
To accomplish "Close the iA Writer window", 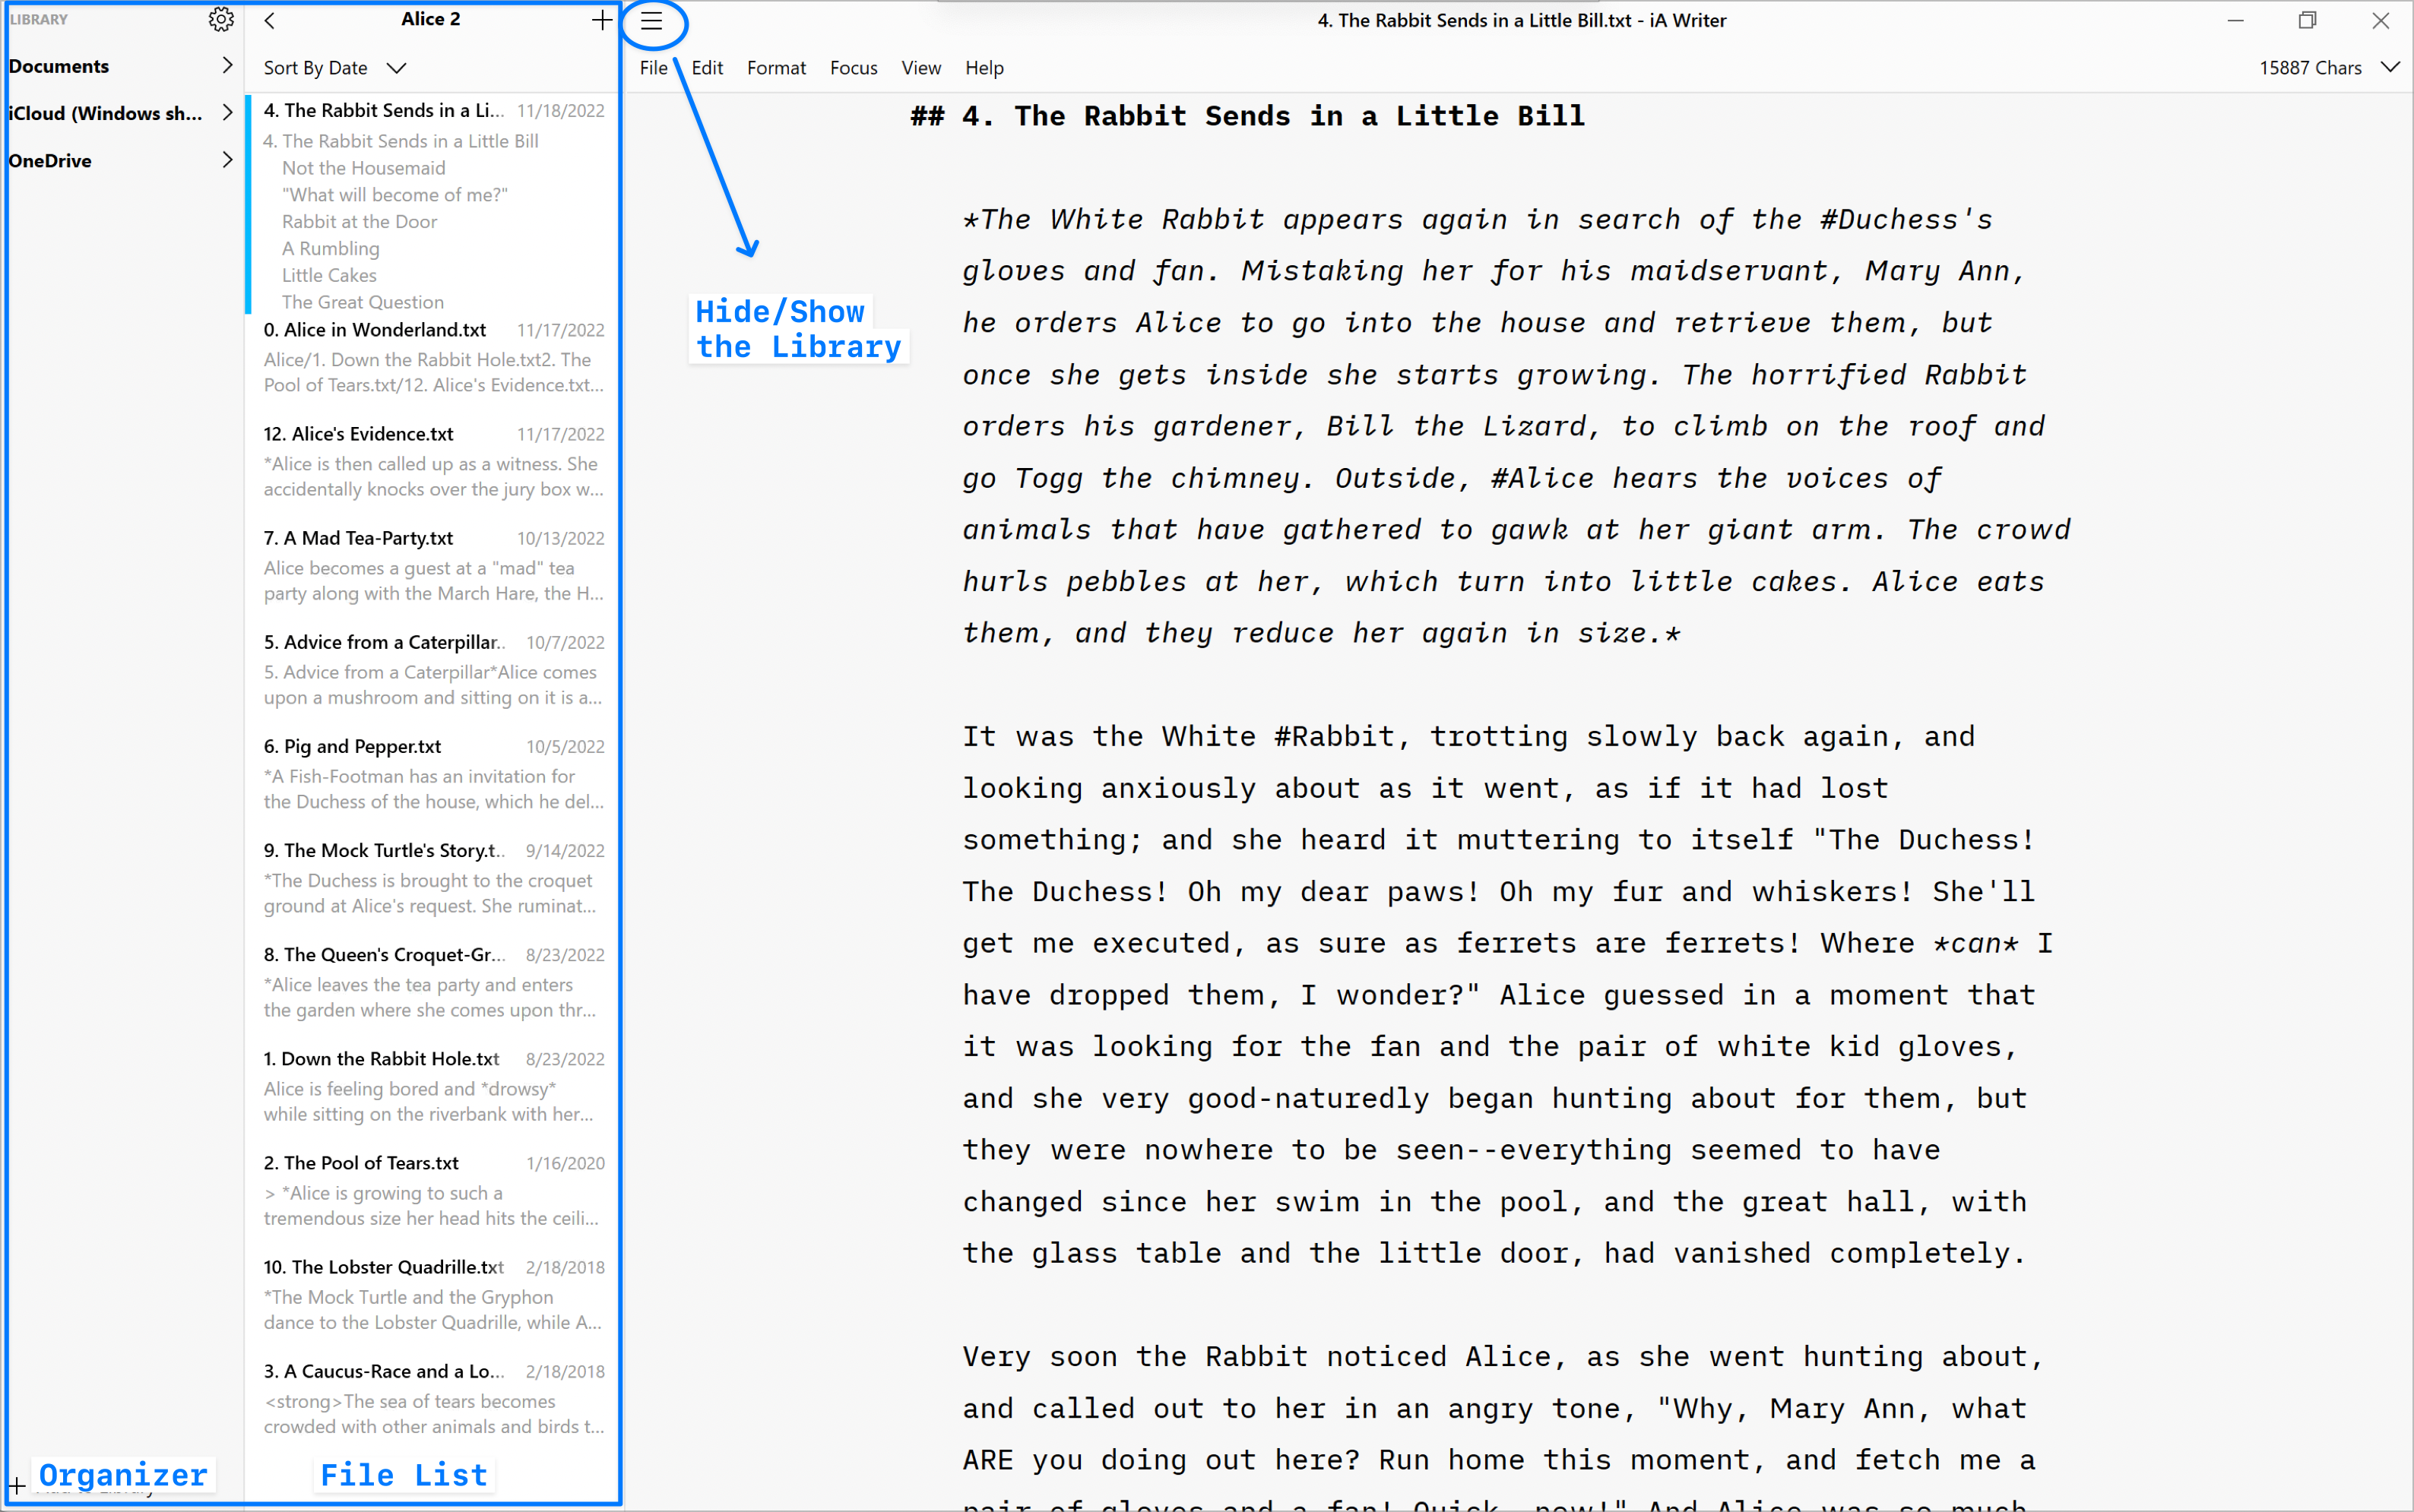I will [2381, 20].
